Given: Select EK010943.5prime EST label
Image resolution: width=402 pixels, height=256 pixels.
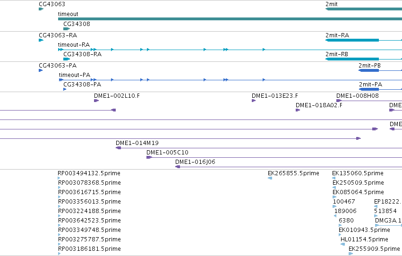Looking at the screenshot, I should (x=364, y=230).
